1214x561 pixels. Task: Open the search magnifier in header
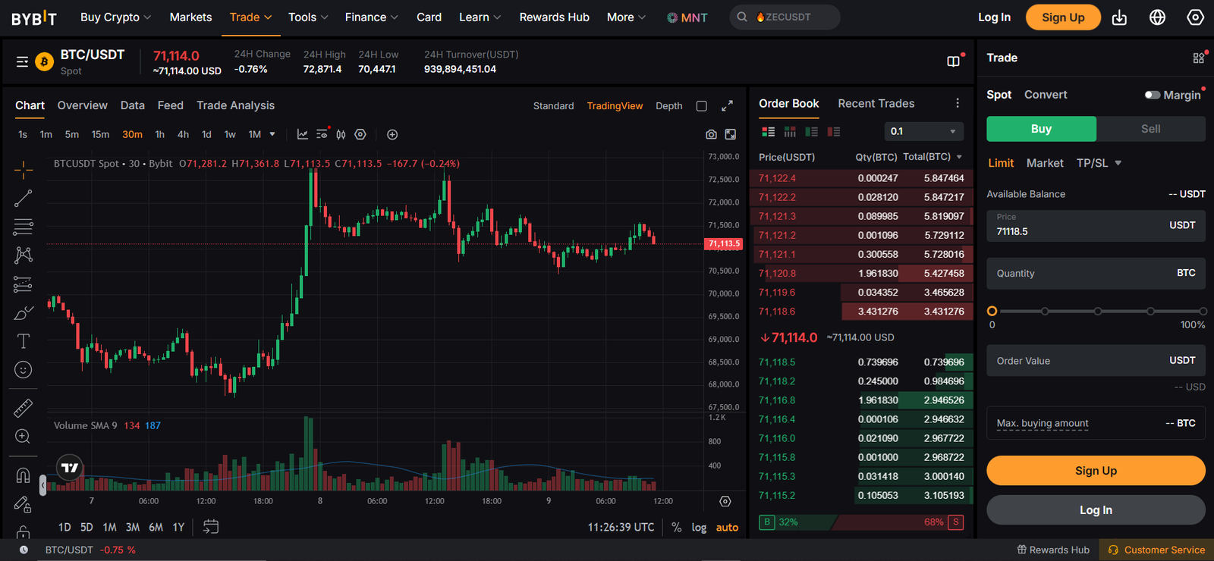(742, 17)
